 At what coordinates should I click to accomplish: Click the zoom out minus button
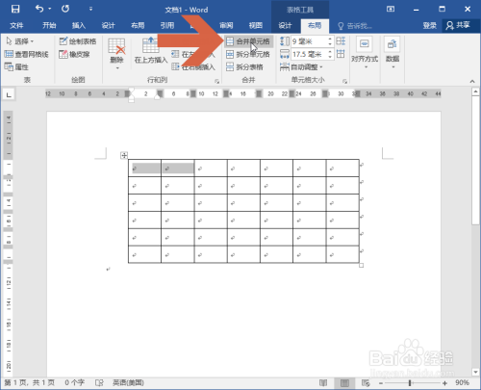point(381,383)
